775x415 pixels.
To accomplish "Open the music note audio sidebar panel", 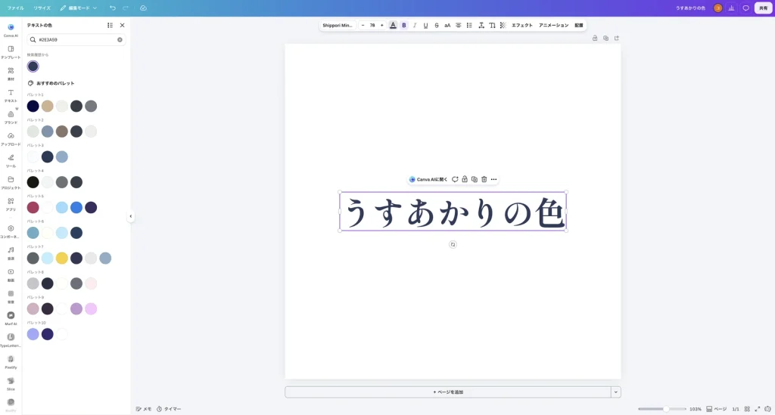I will [x=11, y=252].
